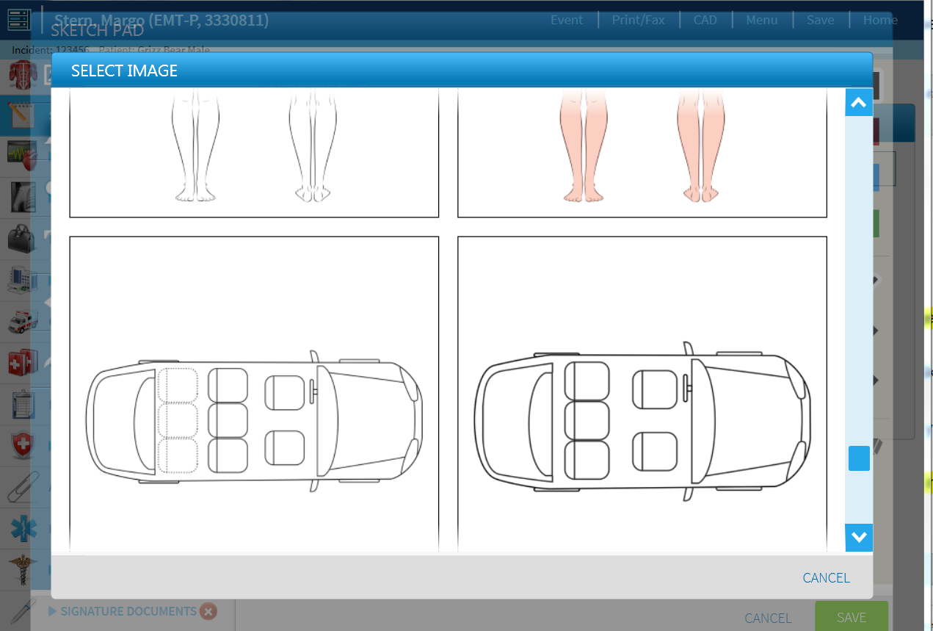The image size is (933, 631).
Task: Cancel the Select Image dialog
Action: pos(826,578)
